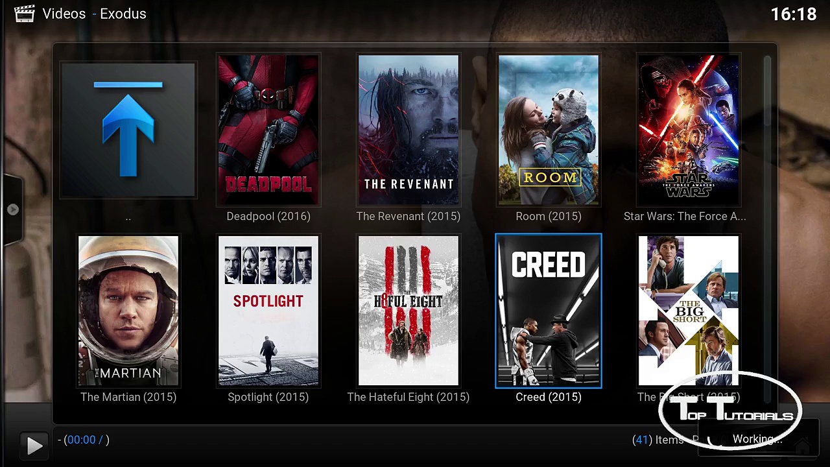
Task: Click the Exodus breadcrumb label
Action: pos(123,14)
